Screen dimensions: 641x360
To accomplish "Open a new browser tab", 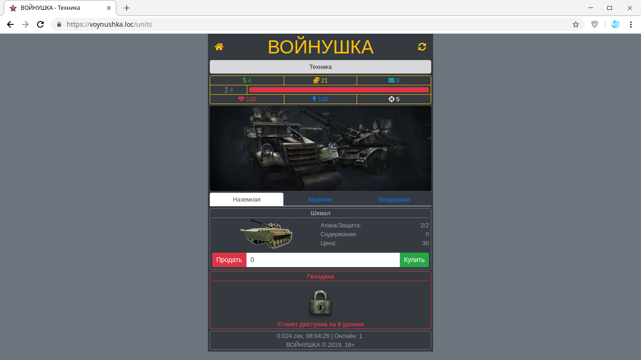I will (127, 8).
